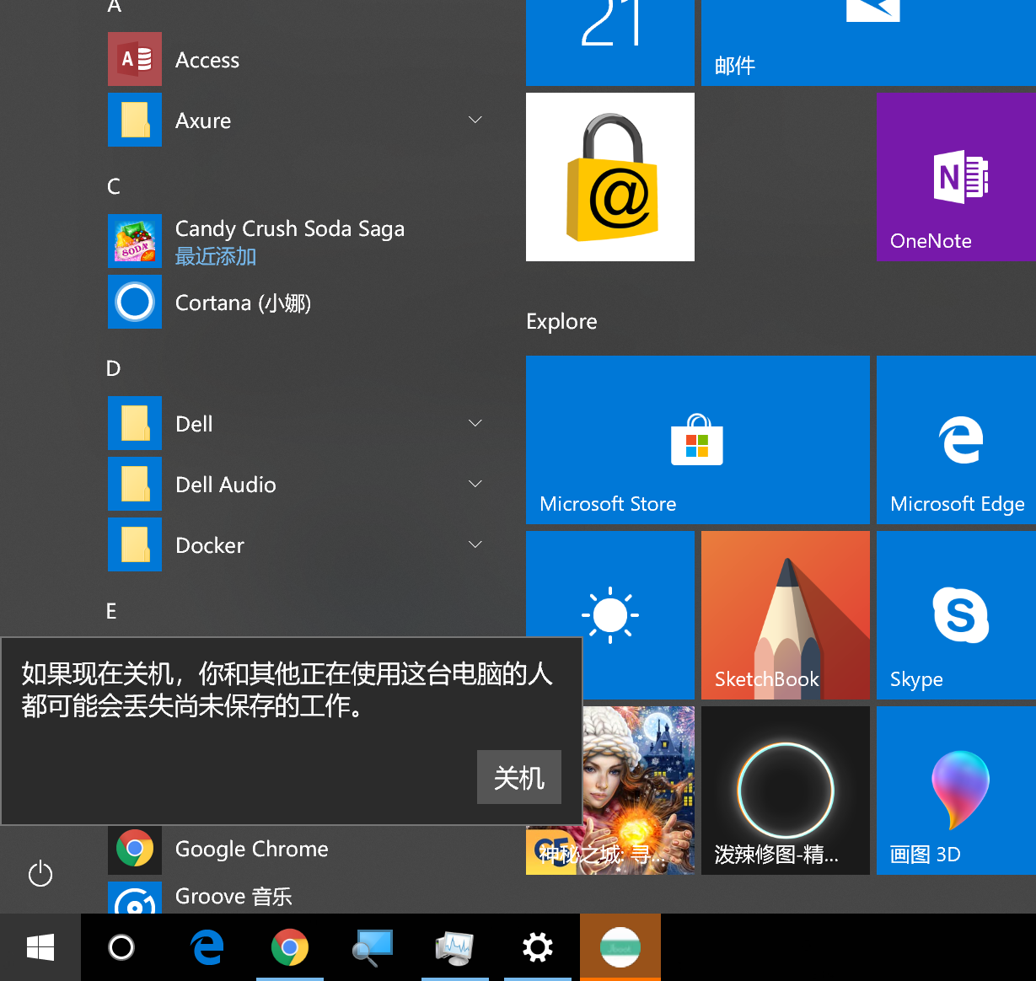This screenshot has height=981, width=1036.
Task: Open the Dell Audio folder icon
Action: pyautogui.click(x=135, y=484)
